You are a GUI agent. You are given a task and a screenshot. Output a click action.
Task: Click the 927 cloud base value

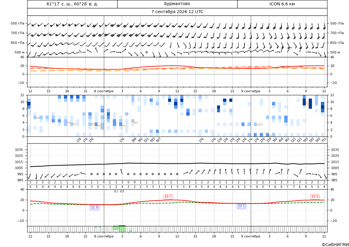point(158,140)
